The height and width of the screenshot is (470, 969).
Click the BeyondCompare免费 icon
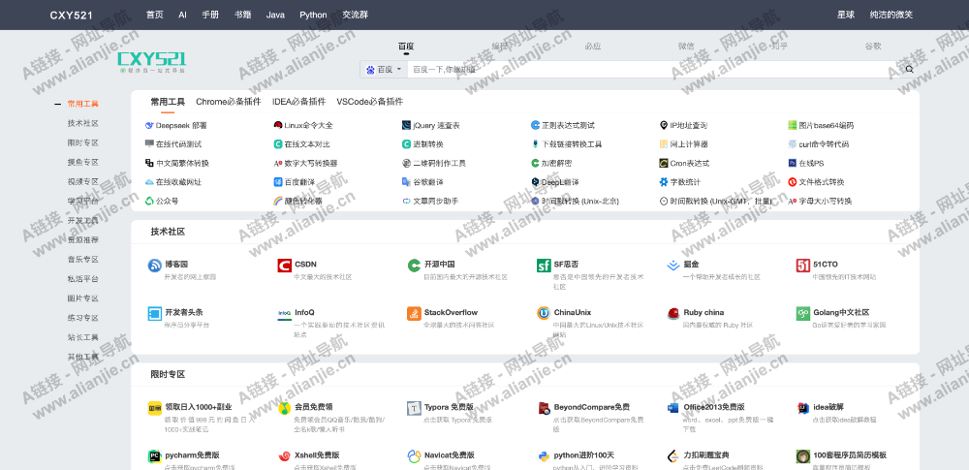544,408
